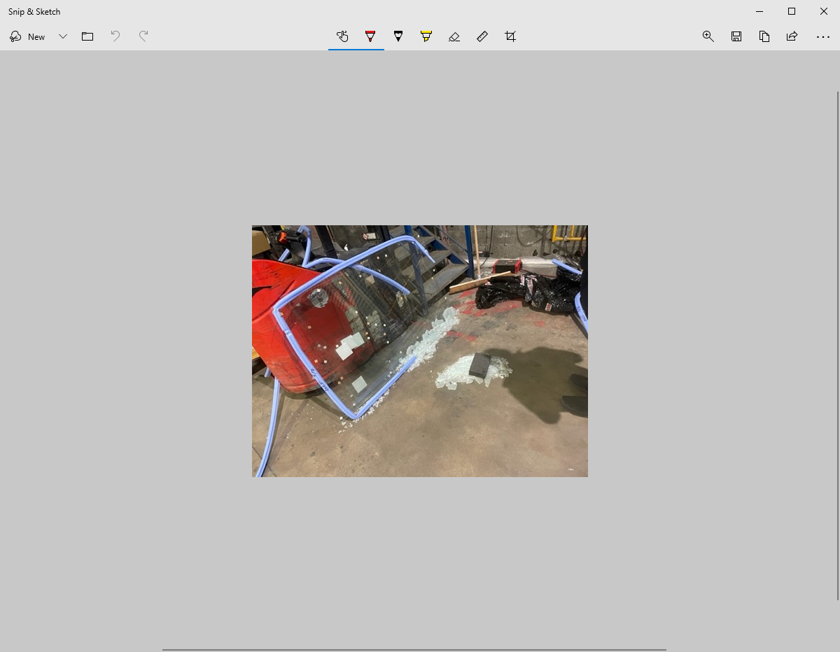Select the red Ballpoint pen tool

[370, 36]
